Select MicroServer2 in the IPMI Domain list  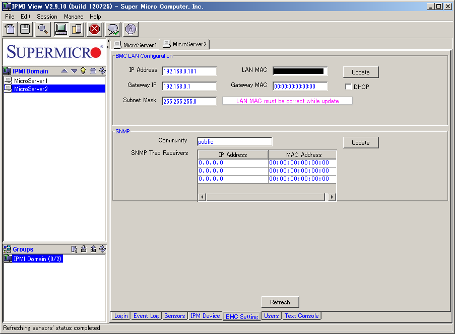coord(54,89)
